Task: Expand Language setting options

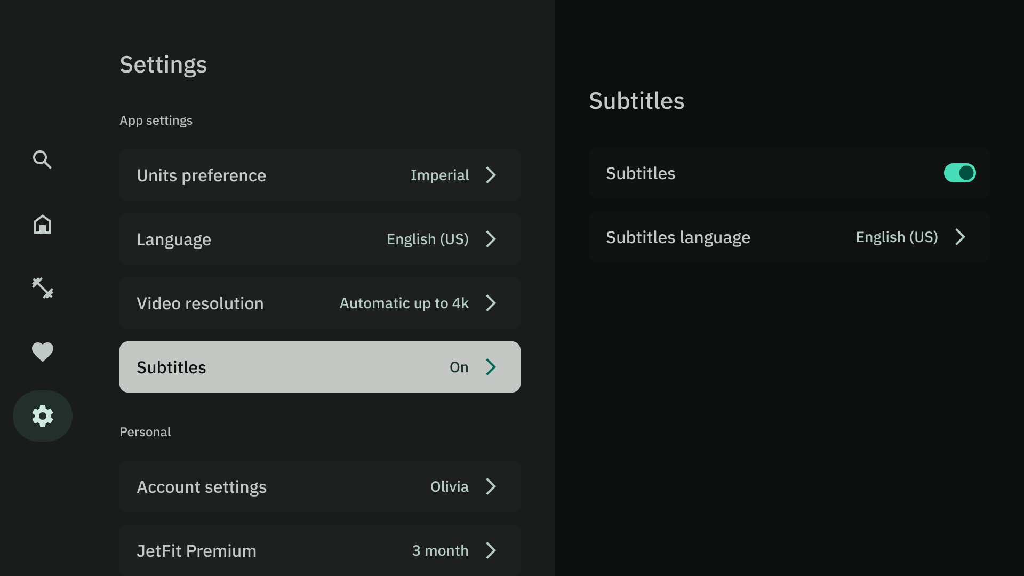Action: [319, 239]
